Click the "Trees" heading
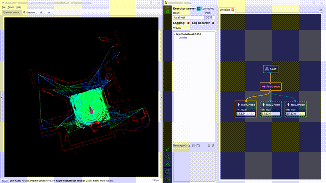The width and height of the screenshot is (326, 183). point(177,28)
